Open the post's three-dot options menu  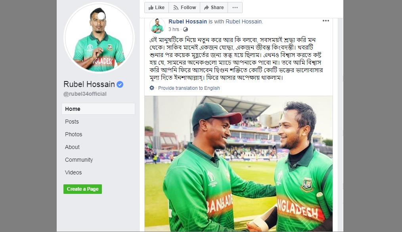pyautogui.click(x=325, y=21)
